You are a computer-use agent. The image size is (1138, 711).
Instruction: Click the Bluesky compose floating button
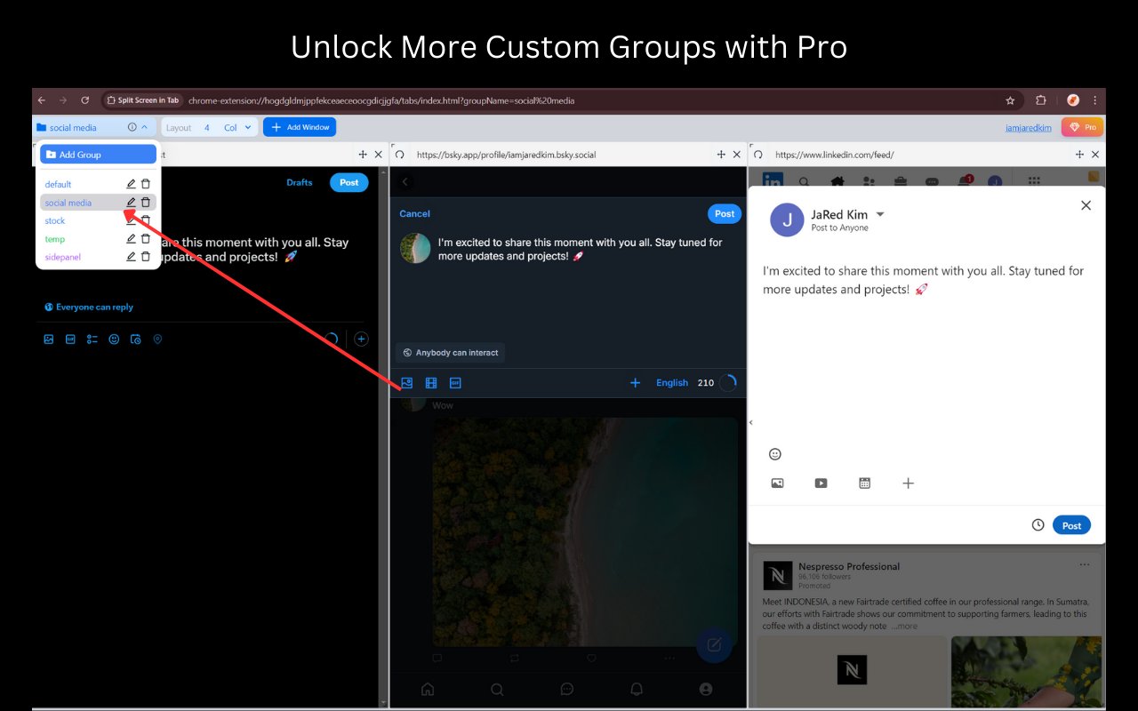pos(714,645)
